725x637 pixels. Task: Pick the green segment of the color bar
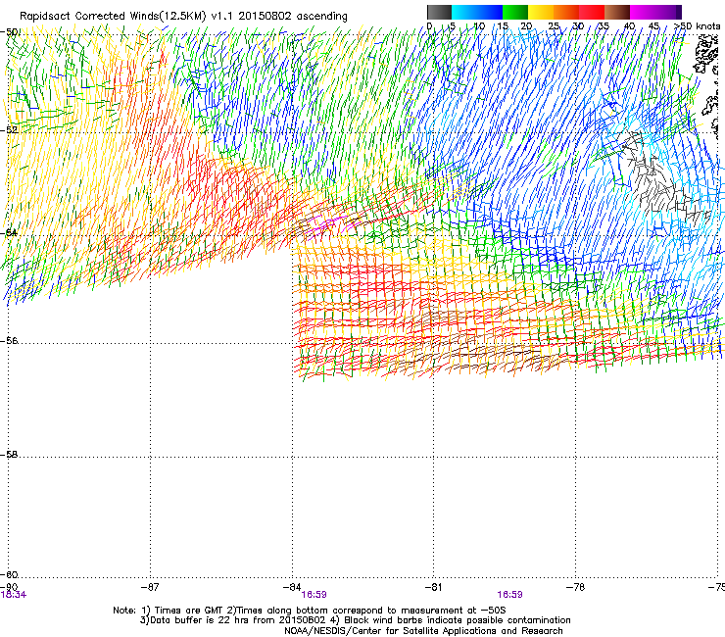(515, 12)
